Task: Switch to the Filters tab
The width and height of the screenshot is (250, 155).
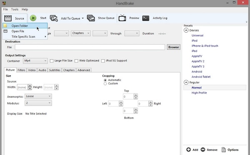Action: [x=21, y=70]
